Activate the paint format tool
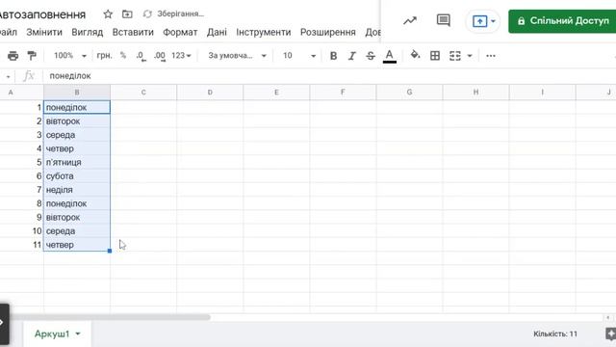Image resolution: width=616 pixels, height=347 pixels. [x=32, y=56]
